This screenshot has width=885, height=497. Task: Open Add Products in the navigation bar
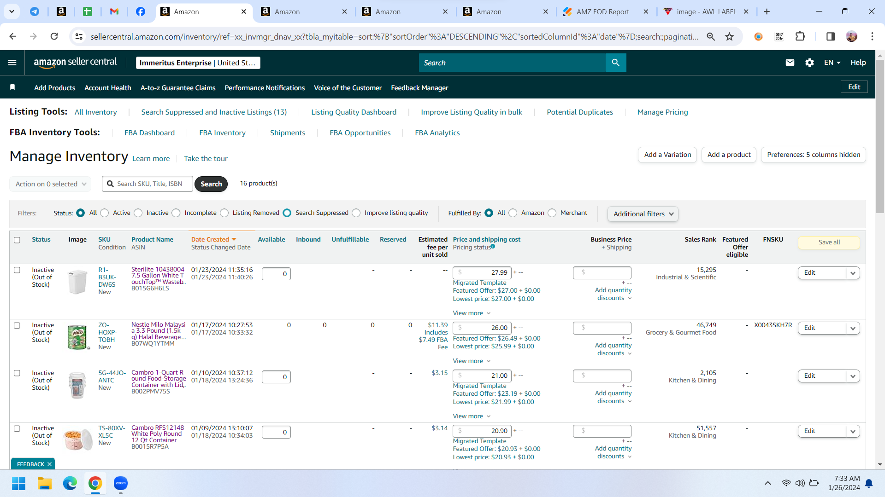coord(54,88)
